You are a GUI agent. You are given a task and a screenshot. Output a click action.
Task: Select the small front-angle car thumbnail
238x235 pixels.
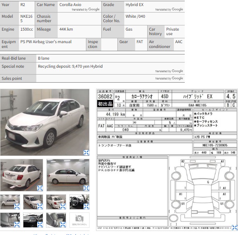point(33,202)
